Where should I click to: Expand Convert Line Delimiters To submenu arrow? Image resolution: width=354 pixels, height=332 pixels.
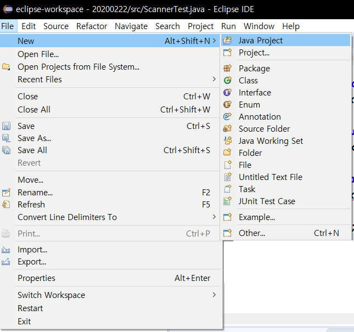214,217
